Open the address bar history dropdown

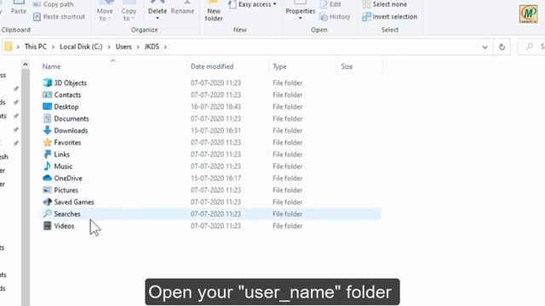point(485,47)
